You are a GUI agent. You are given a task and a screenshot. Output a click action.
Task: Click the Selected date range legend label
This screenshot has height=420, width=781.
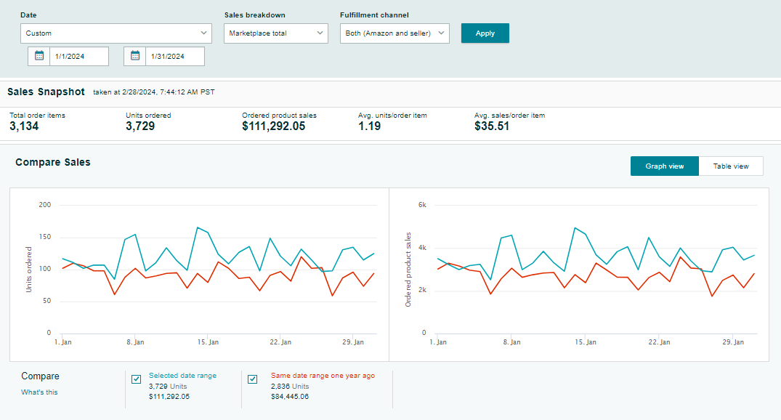[x=182, y=376]
